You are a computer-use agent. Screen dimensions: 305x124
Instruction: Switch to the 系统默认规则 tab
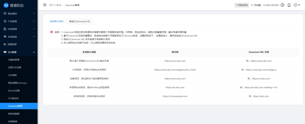pyautogui.click(x=57, y=21)
